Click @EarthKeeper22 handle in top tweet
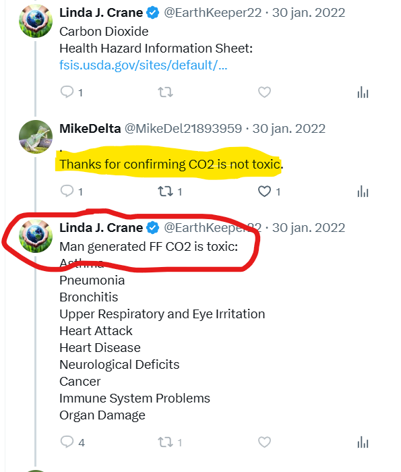The height and width of the screenshot is (472, 401). click(x=213, y=13)
